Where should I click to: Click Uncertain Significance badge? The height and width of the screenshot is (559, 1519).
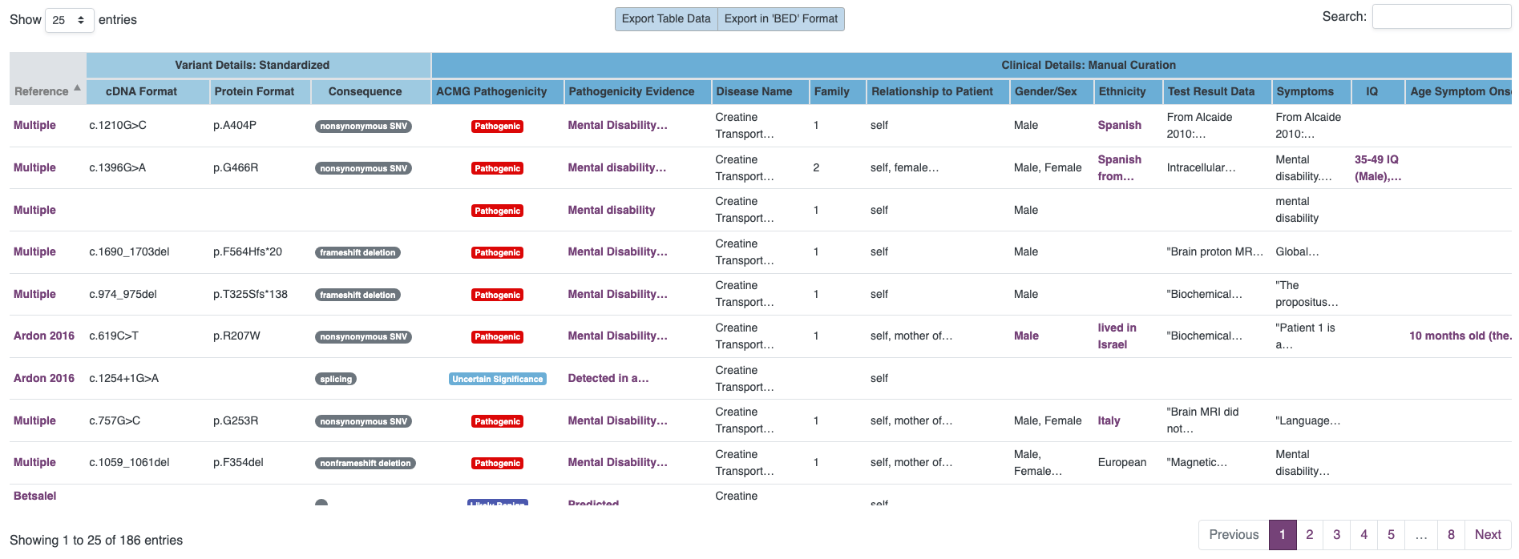pyautogui.click(x=497, y=379)
